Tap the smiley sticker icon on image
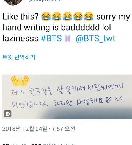The height and width of the screenshot is (145, 132). (8, 114)
